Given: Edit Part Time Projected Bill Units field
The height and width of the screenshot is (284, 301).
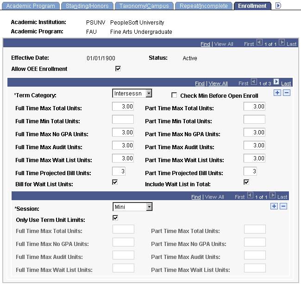Looking at the screenshot, I should click(251, 171).
